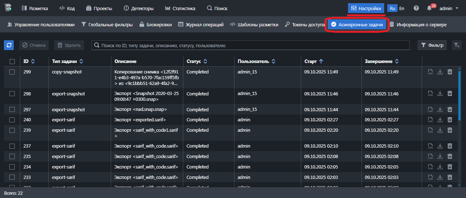This screenshot has height=198, width=466.
Task: Focus the task search input field
Action: coord(251,45)
